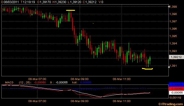The image size is (184, 106).
Task: Click the MACD indicator name label
Action: 9,83
